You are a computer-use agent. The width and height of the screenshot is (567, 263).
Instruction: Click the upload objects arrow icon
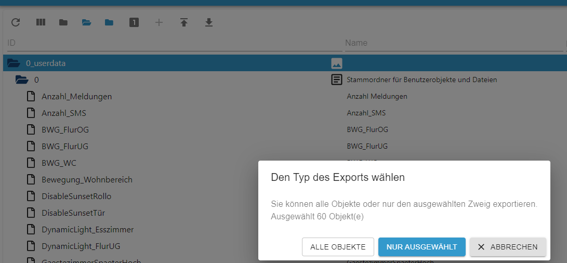point(184,23)
